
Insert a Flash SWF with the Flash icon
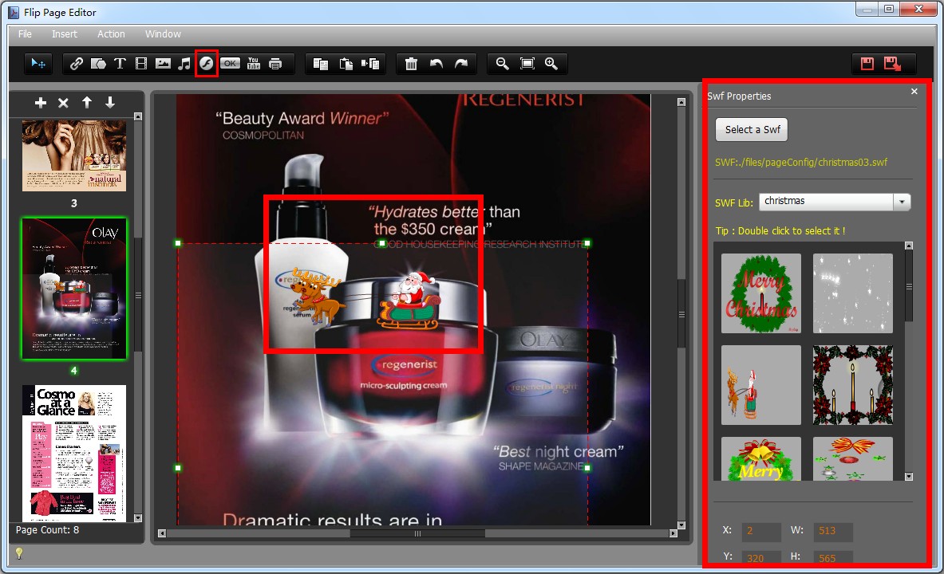coord(207,63)
